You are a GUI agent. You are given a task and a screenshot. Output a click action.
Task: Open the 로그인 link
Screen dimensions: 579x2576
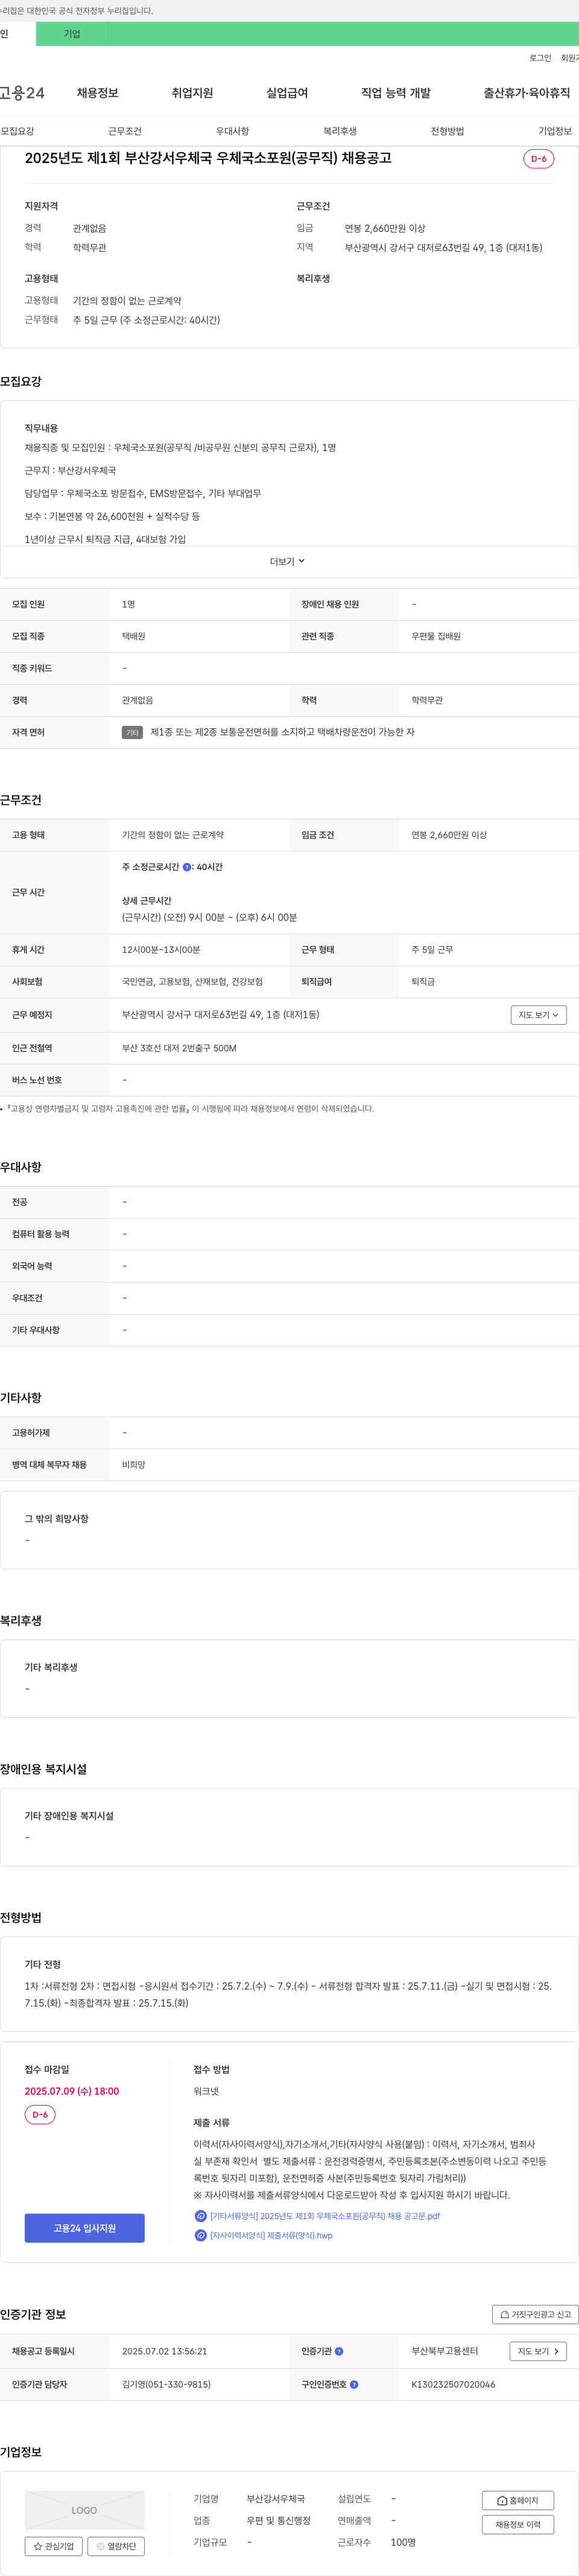pyautogui.click(x=540, y=58)
